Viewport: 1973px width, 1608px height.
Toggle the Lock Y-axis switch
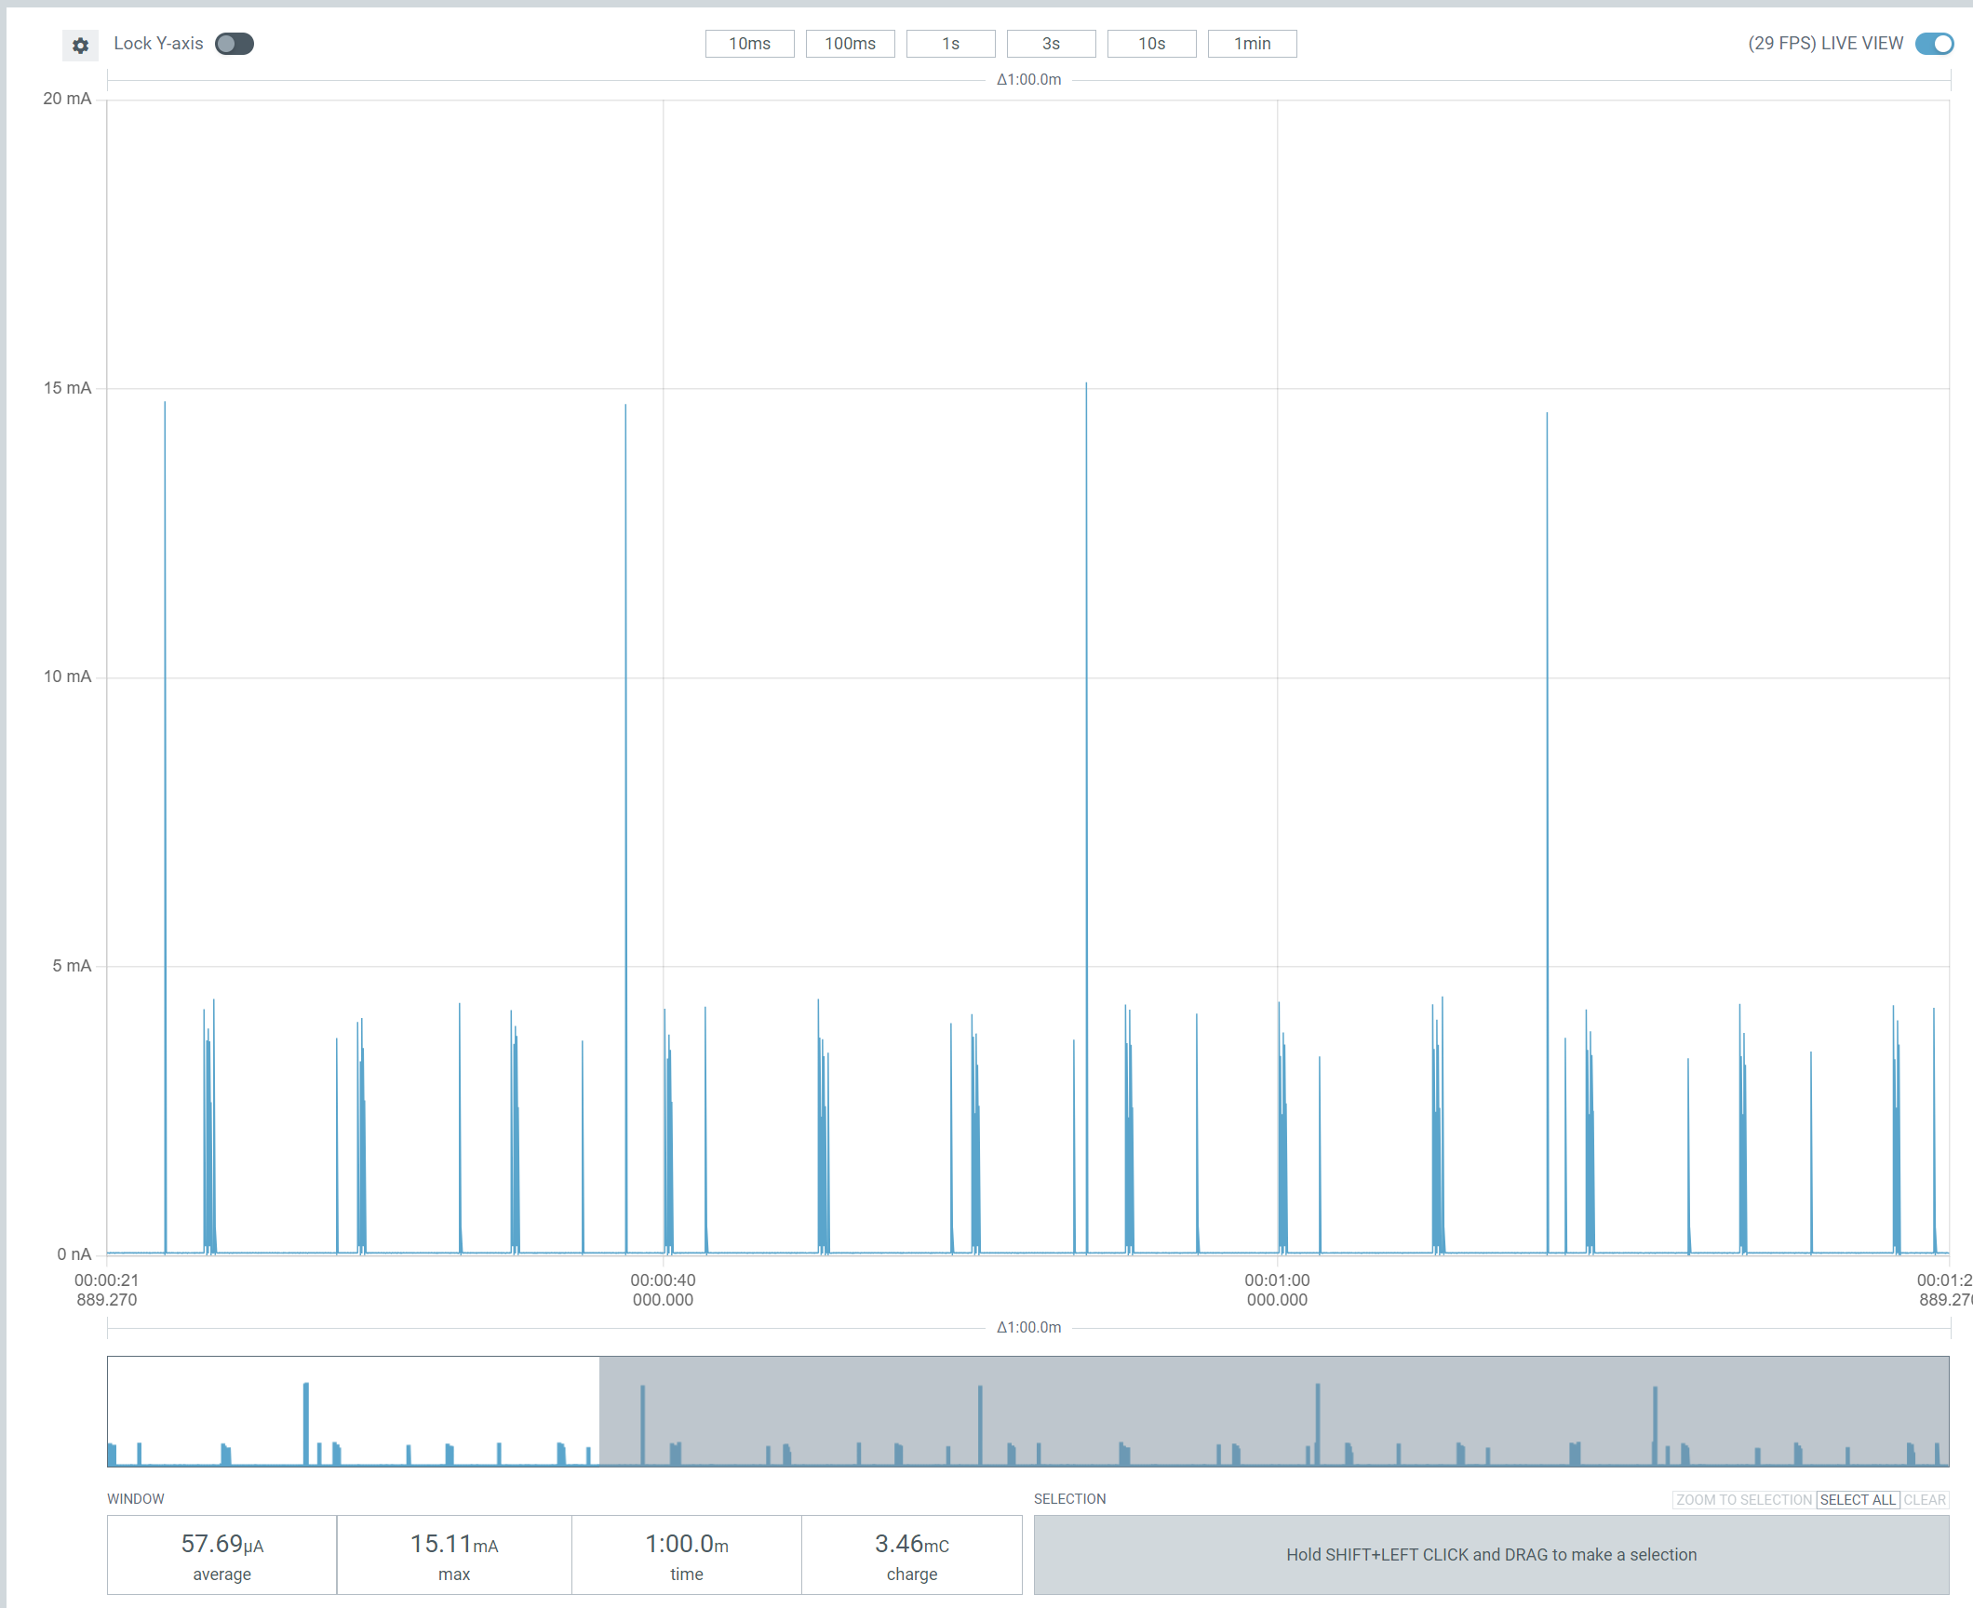coord(234,44)
